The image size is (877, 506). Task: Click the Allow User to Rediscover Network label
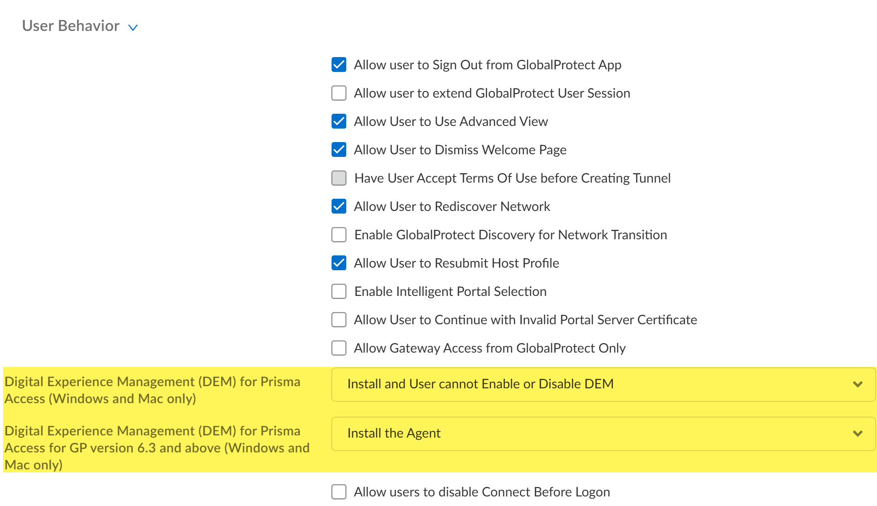(452, 207)
